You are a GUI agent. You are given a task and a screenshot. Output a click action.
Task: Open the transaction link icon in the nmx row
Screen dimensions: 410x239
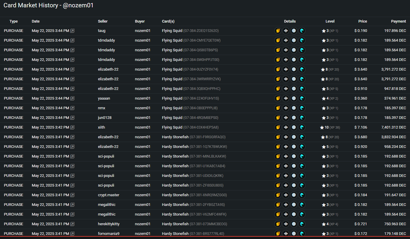click(x=73, y=108)
